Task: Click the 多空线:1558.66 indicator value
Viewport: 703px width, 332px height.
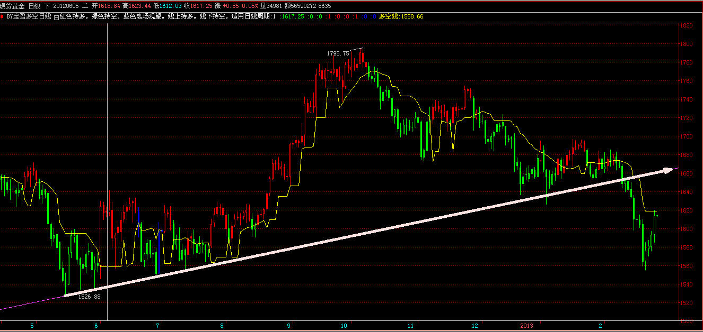Action: point(401,17)
